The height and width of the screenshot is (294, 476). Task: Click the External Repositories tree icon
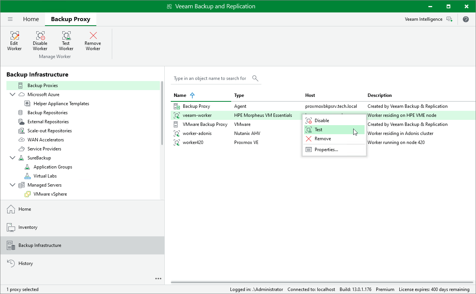[21, 122]
